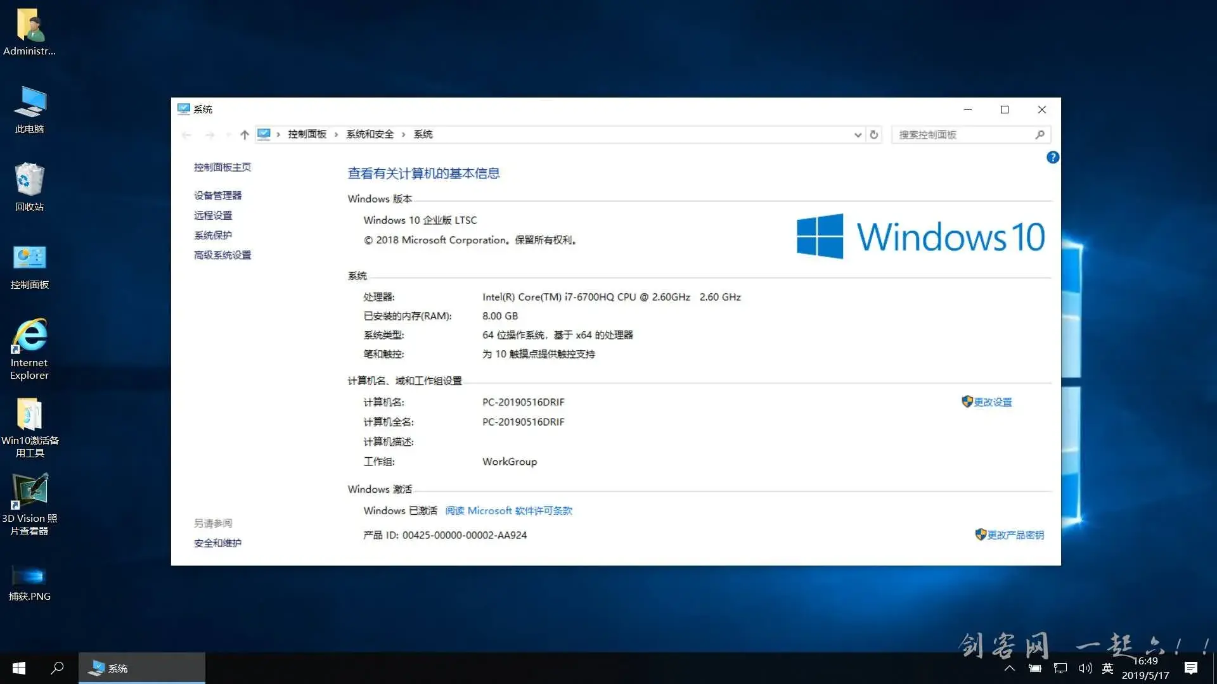
Task: Select 系统 breadcrumb in address bar
Action: pos(423,134)
